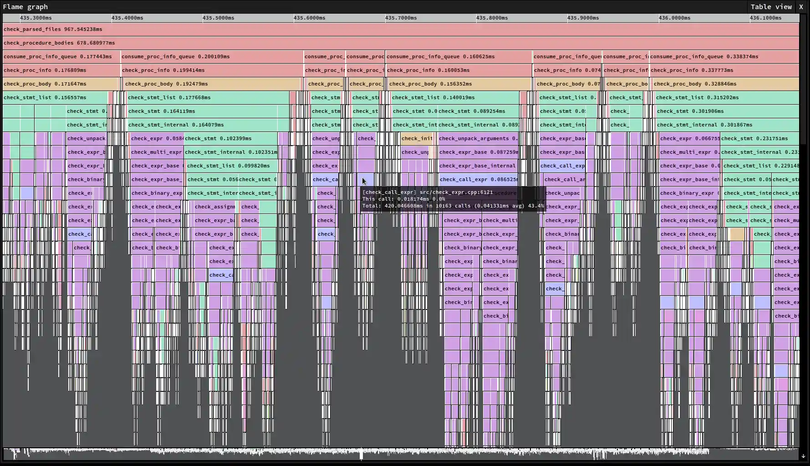
Task: Click the Flame graph title label
Action: pyautogui.click(x=25, y=6)
